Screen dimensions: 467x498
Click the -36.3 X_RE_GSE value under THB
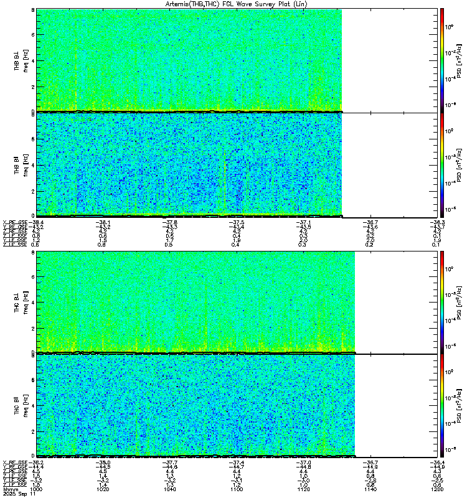(437, 222)
